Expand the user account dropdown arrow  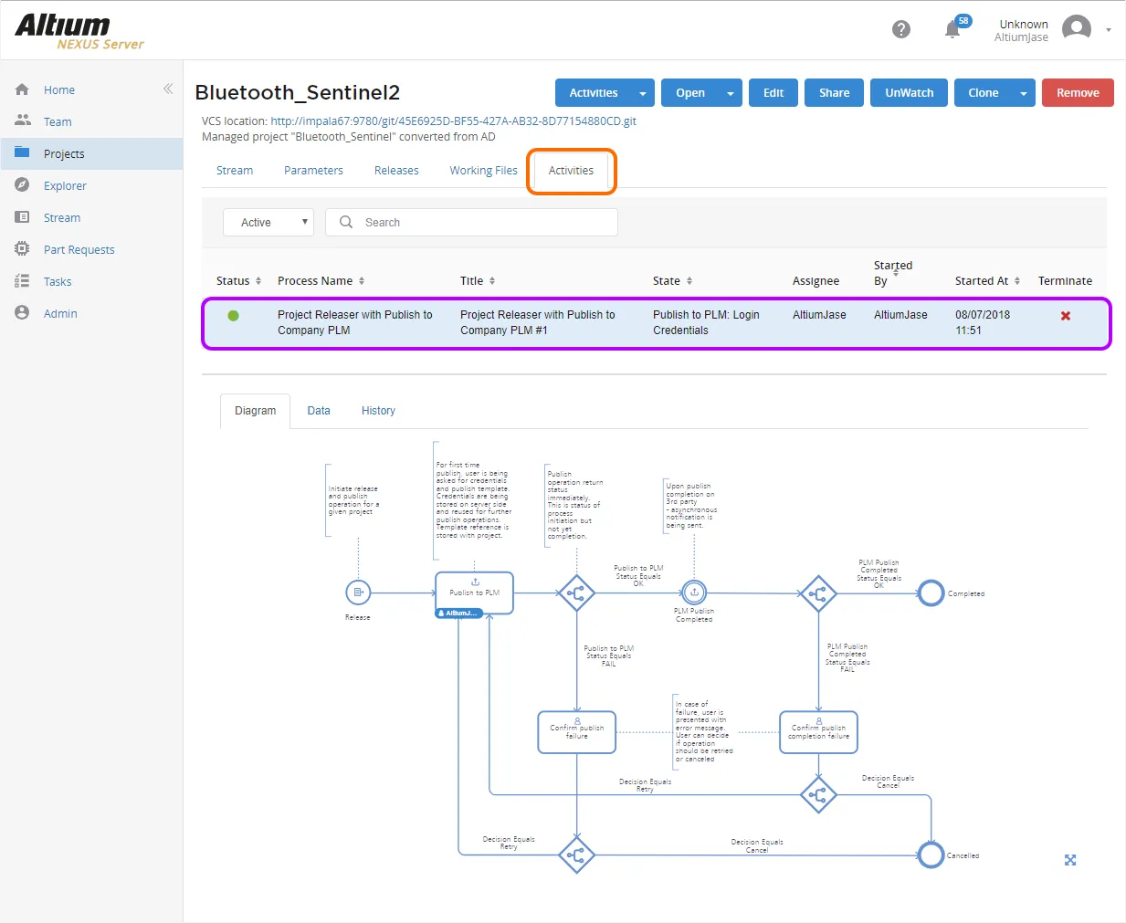click(1109, 30)
